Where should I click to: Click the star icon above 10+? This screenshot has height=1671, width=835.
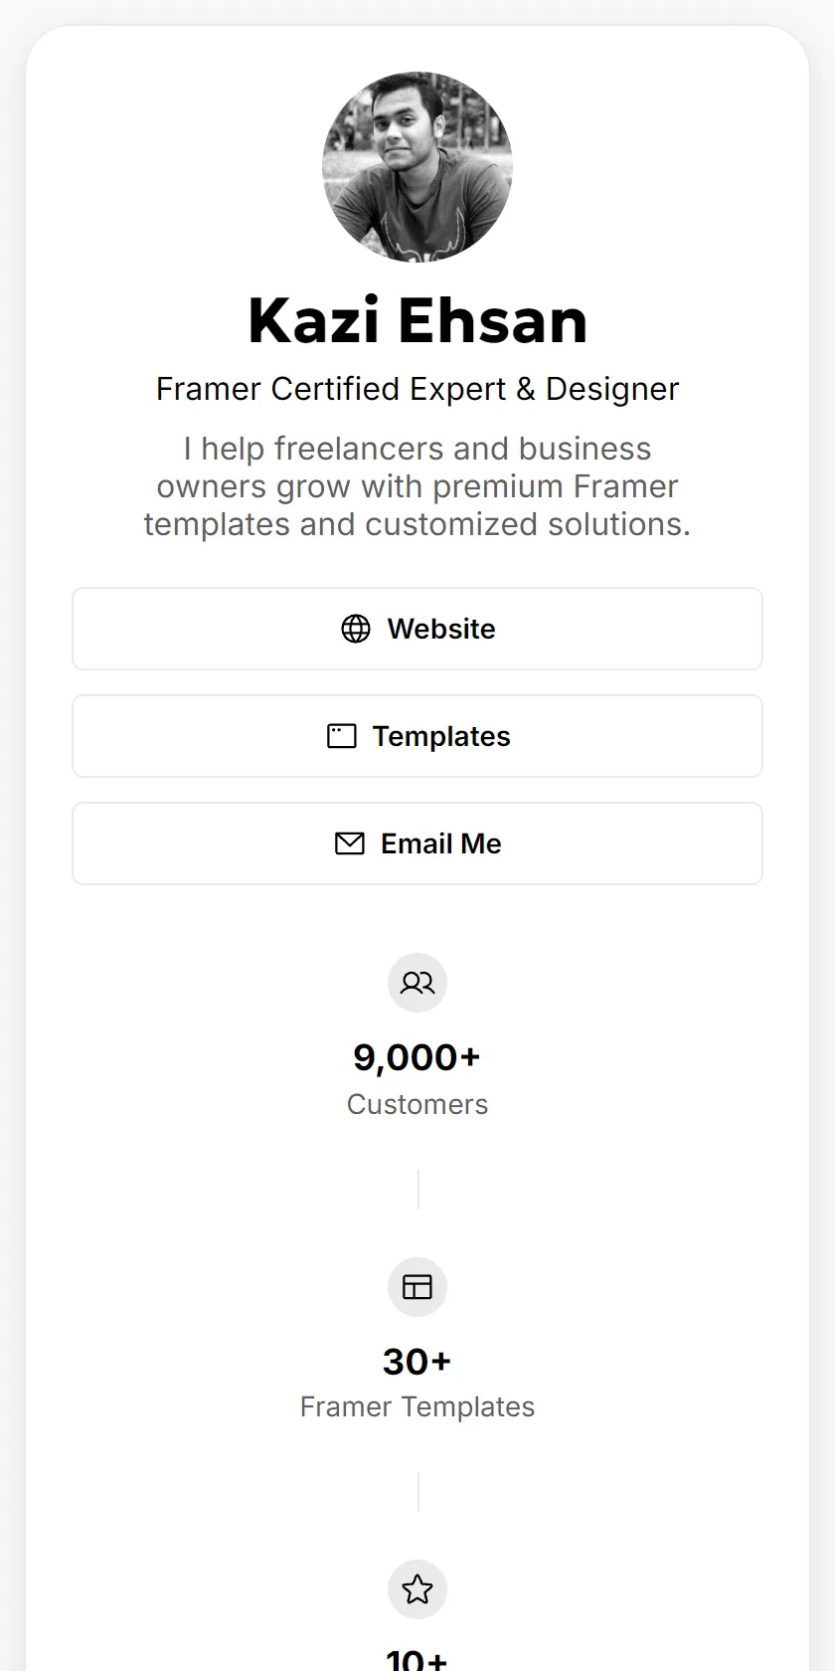tap(417, 1589)
